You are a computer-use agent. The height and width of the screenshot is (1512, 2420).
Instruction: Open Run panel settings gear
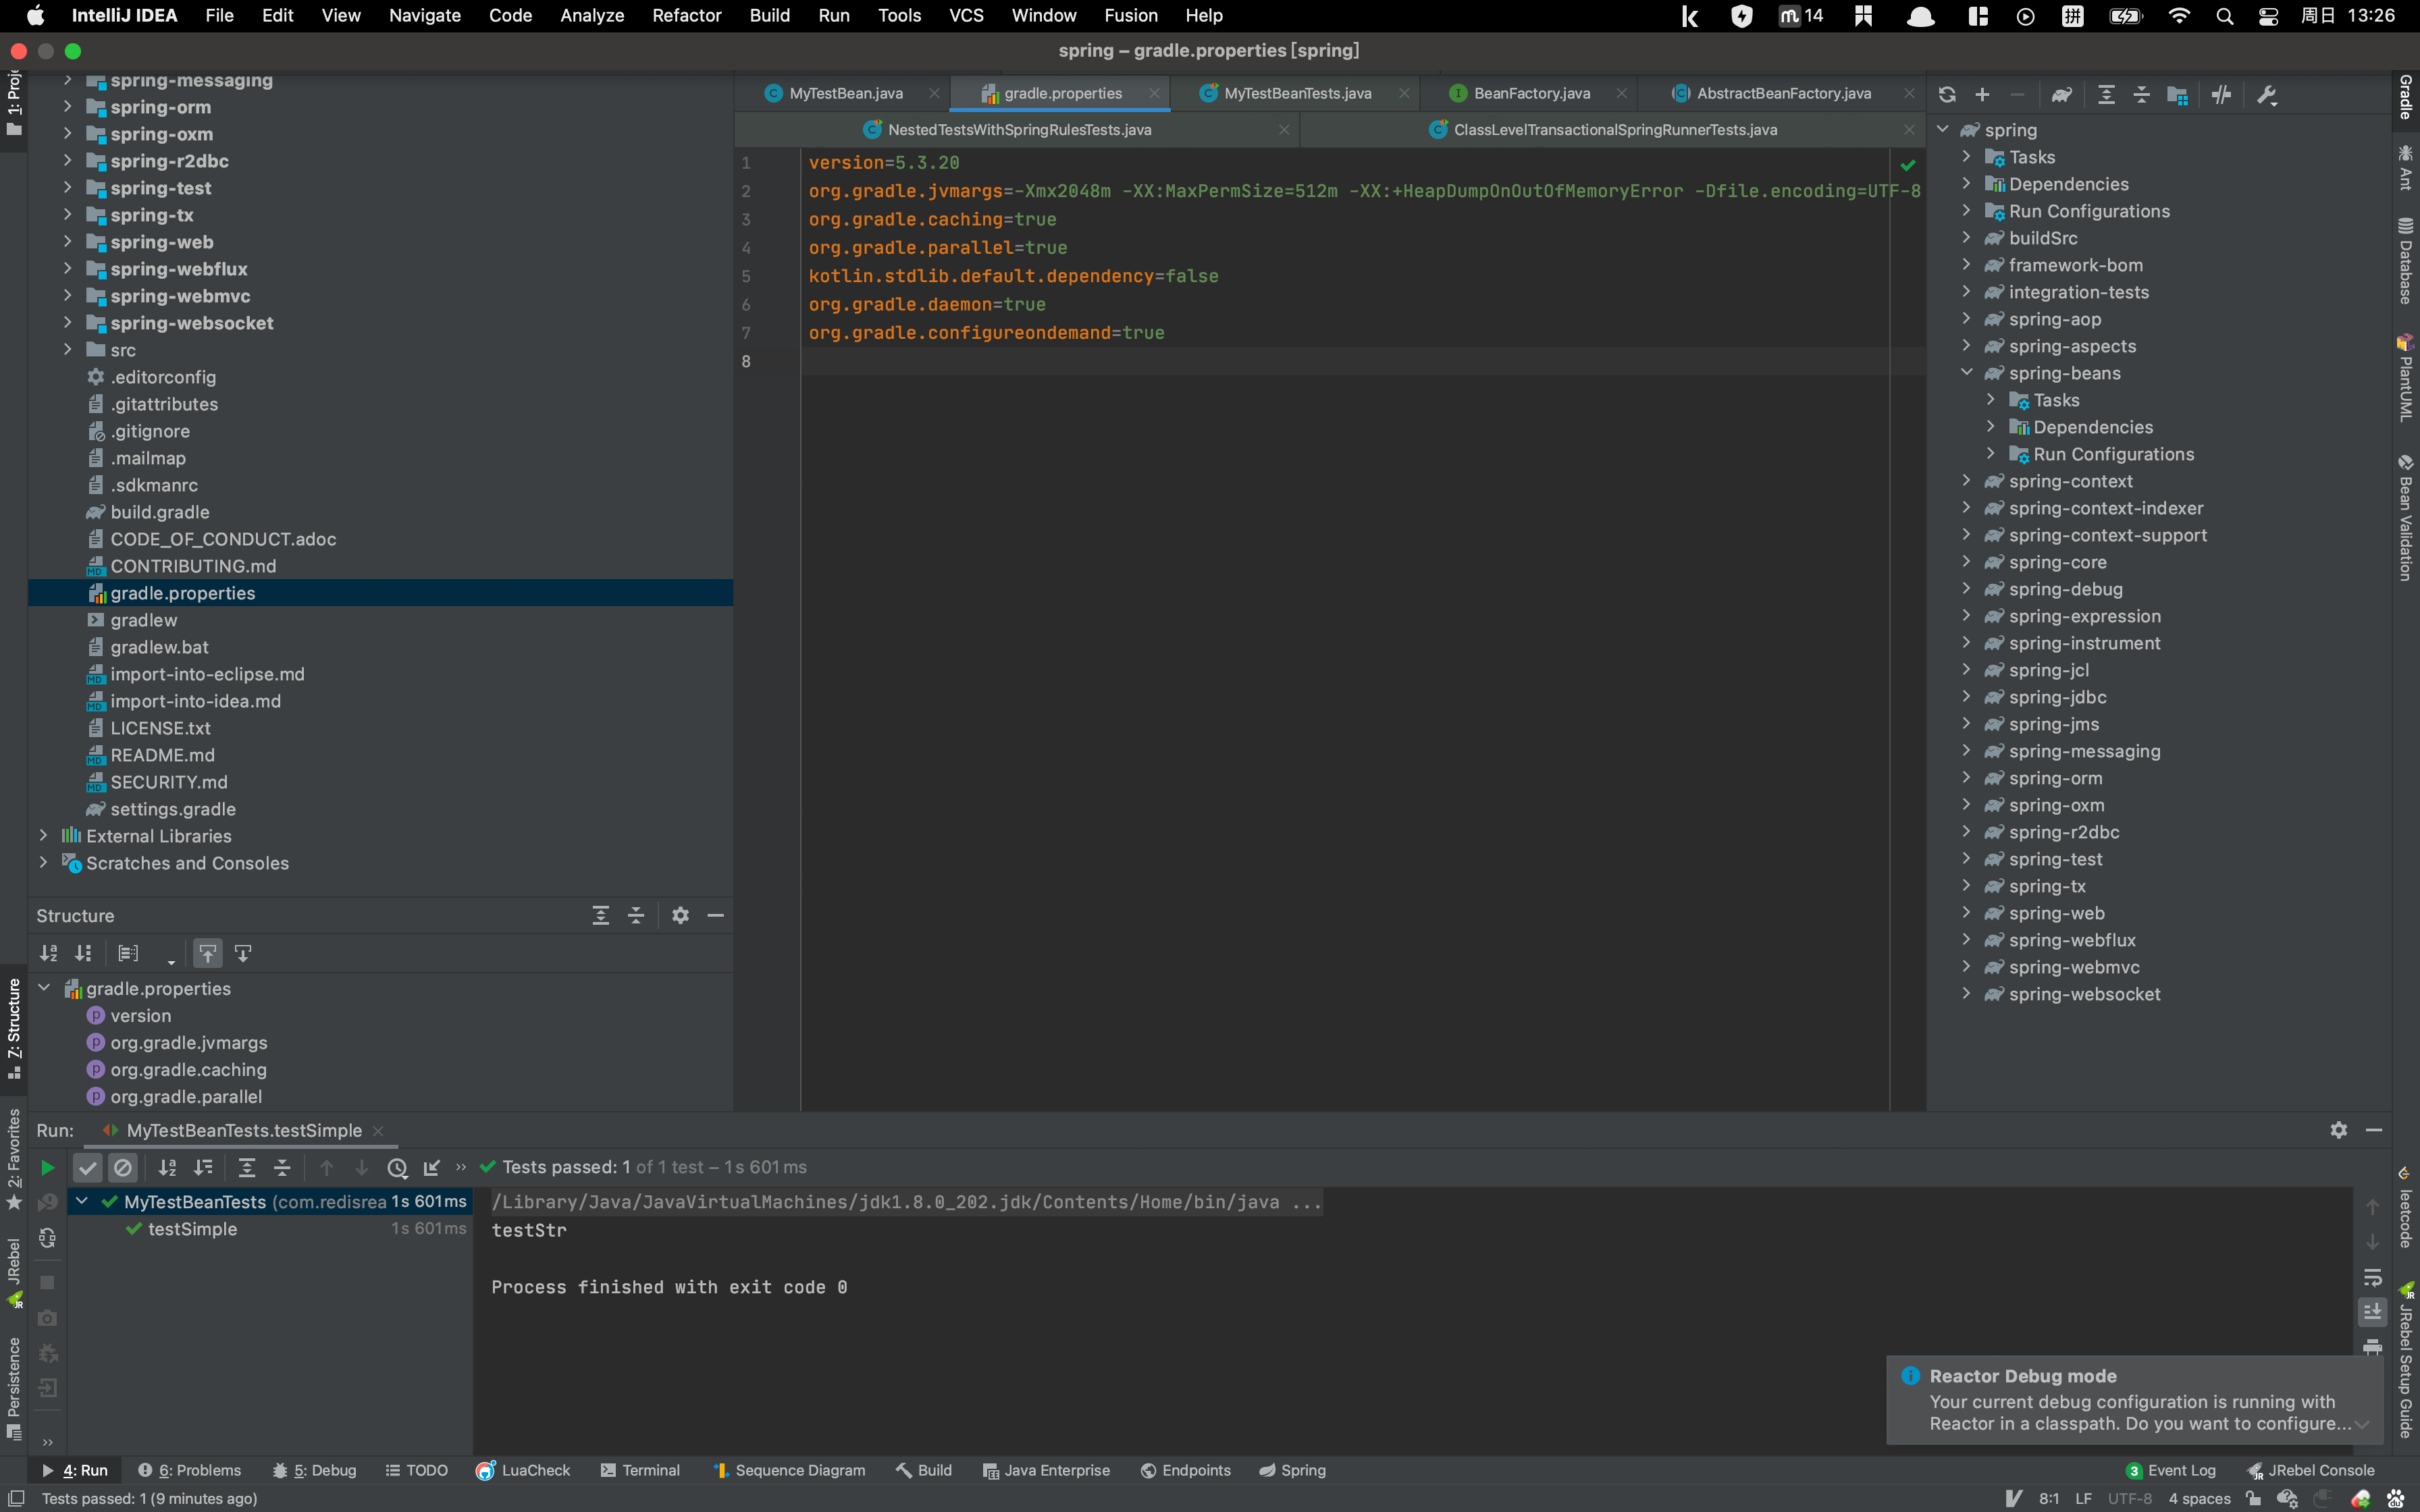click(2338, 1130)
